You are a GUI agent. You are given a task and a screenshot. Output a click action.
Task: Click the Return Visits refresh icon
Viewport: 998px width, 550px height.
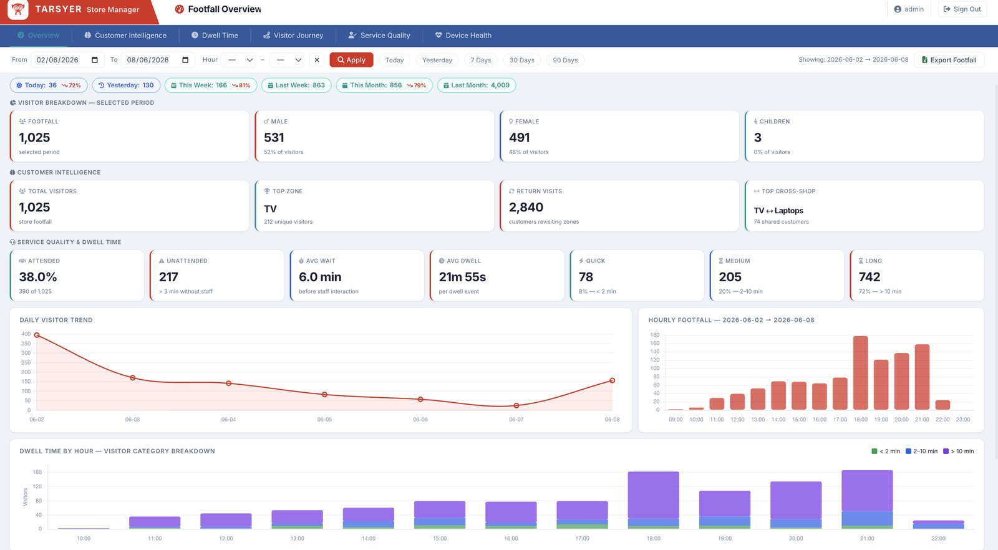[511, 191]
